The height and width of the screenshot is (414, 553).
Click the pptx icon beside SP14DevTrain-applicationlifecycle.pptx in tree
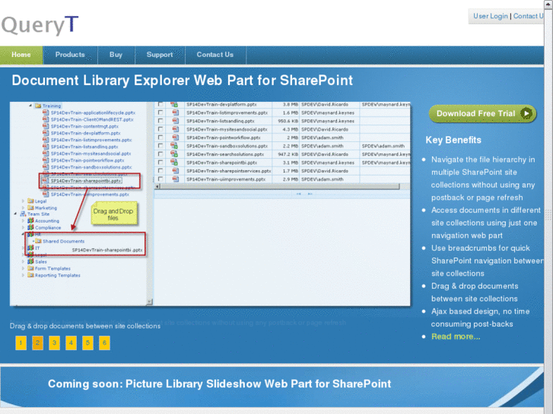point(46,112)
